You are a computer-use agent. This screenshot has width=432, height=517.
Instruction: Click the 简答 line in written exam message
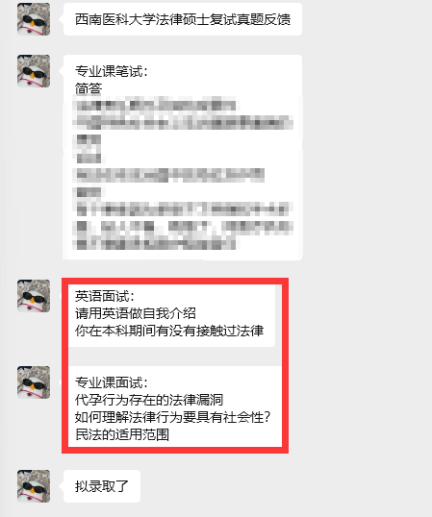pyautogui.click(x=89, y=88)
